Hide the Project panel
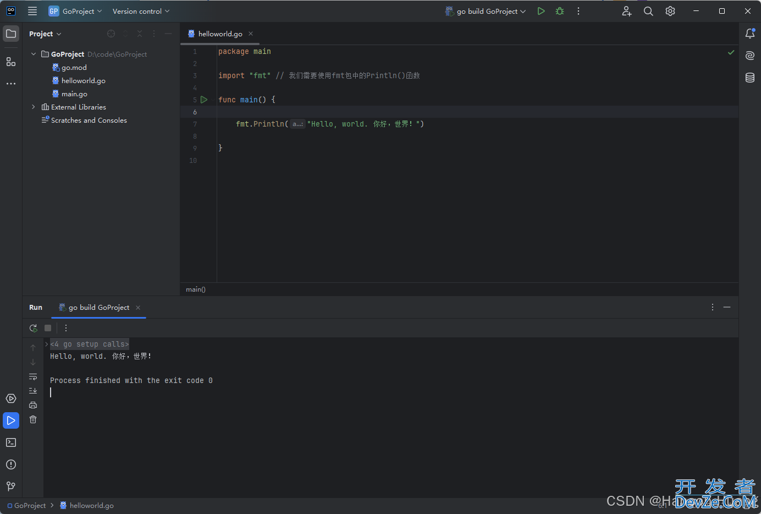Screen dimensions: 761x514 click(x=168, y=34)
